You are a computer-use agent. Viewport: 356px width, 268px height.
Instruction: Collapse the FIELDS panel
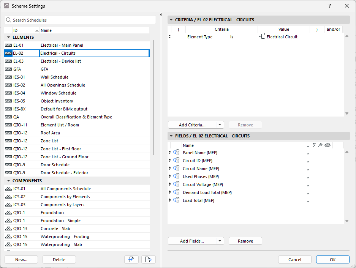click(x=171, y=136)
